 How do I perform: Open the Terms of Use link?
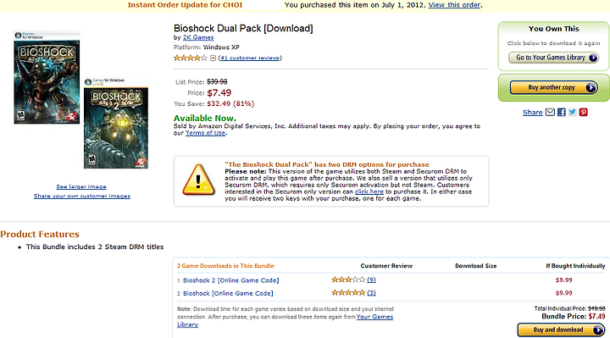205,133
